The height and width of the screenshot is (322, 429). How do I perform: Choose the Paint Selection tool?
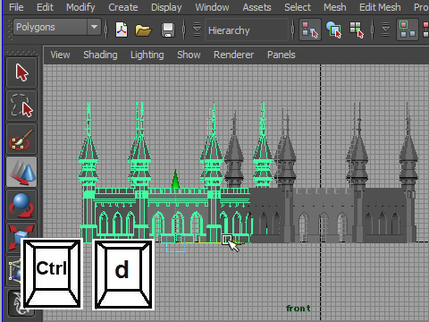click(x=21, y=139)
